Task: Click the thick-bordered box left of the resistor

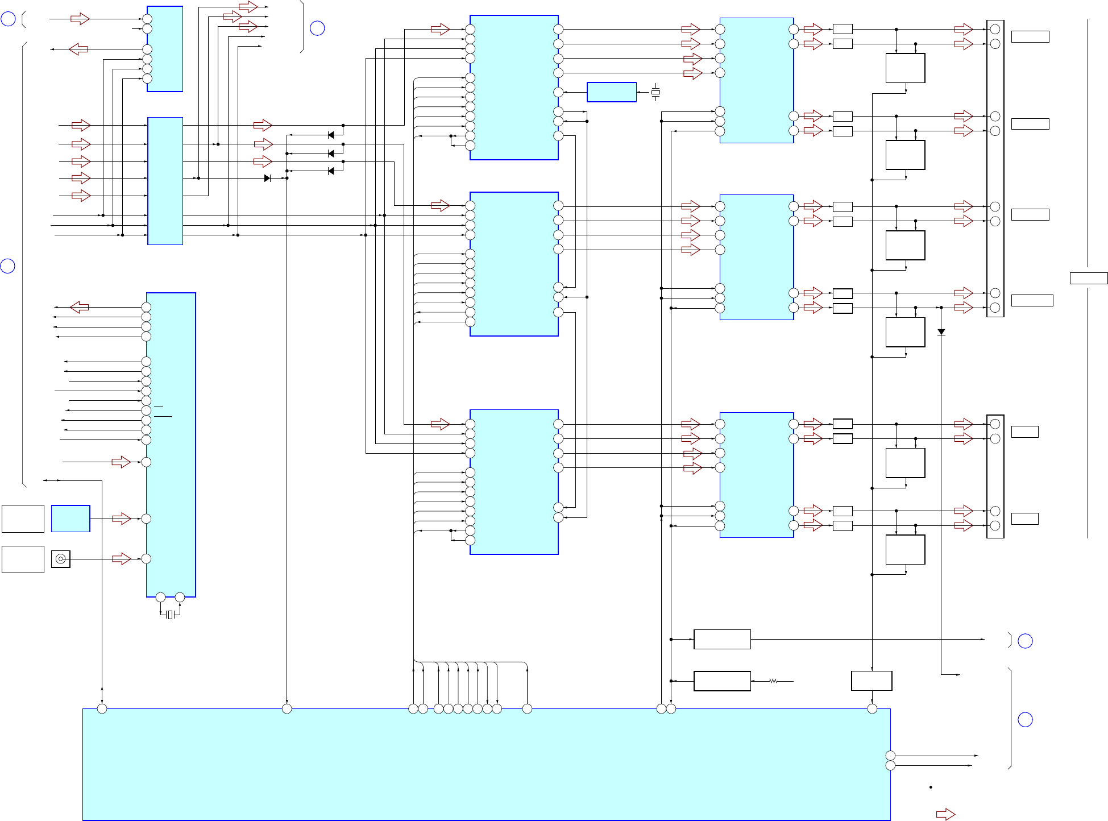Action: pos(722,681)
